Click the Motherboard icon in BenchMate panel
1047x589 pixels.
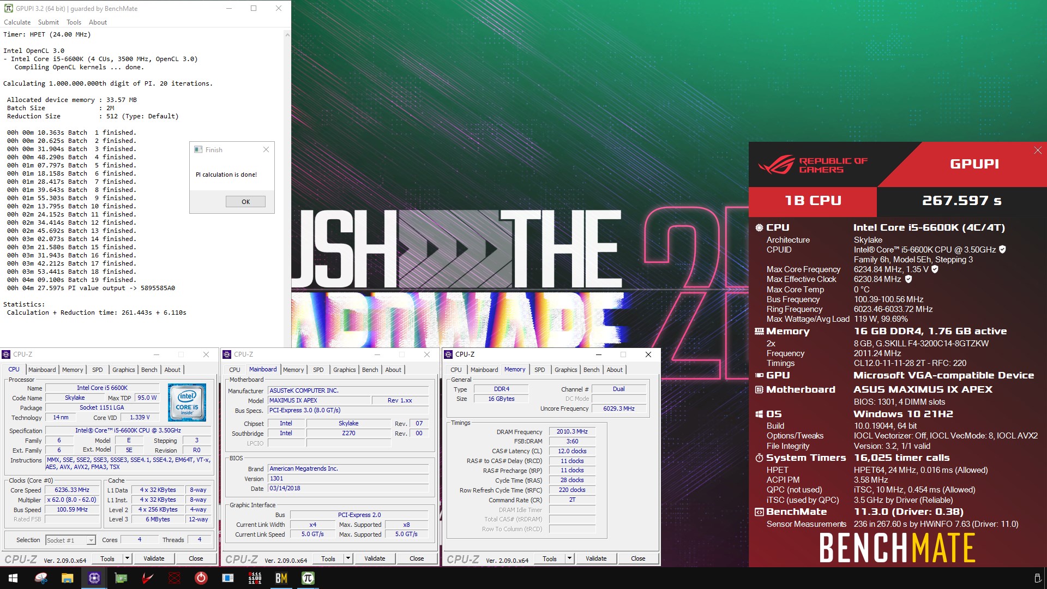click(x=759, y=389)
